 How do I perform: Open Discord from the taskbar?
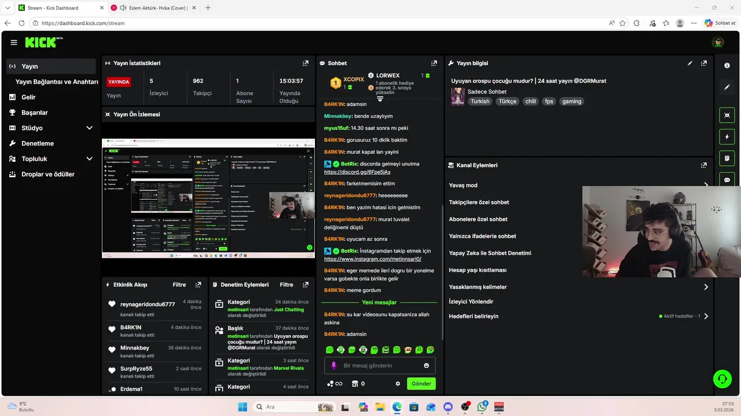447,407
